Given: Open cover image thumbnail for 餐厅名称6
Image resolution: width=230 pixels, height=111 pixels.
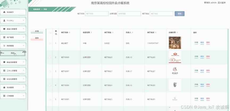Looking at the screenshot, I should click(175, 85).
